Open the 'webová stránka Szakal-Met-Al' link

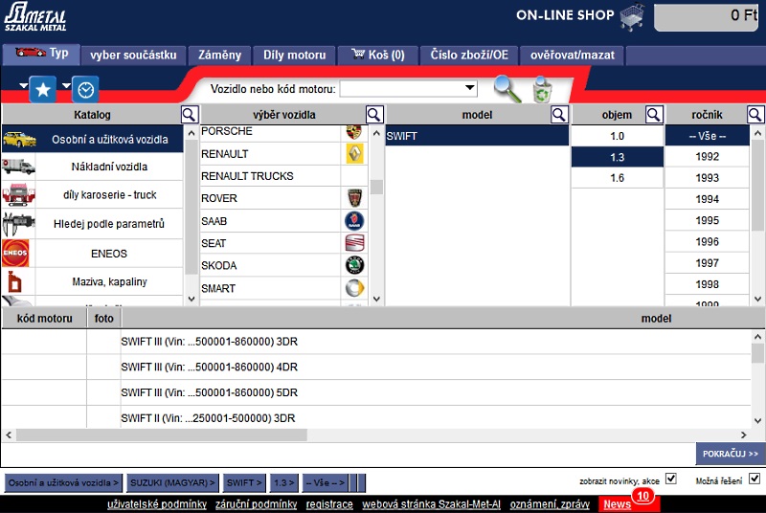[x=432, y=504]
